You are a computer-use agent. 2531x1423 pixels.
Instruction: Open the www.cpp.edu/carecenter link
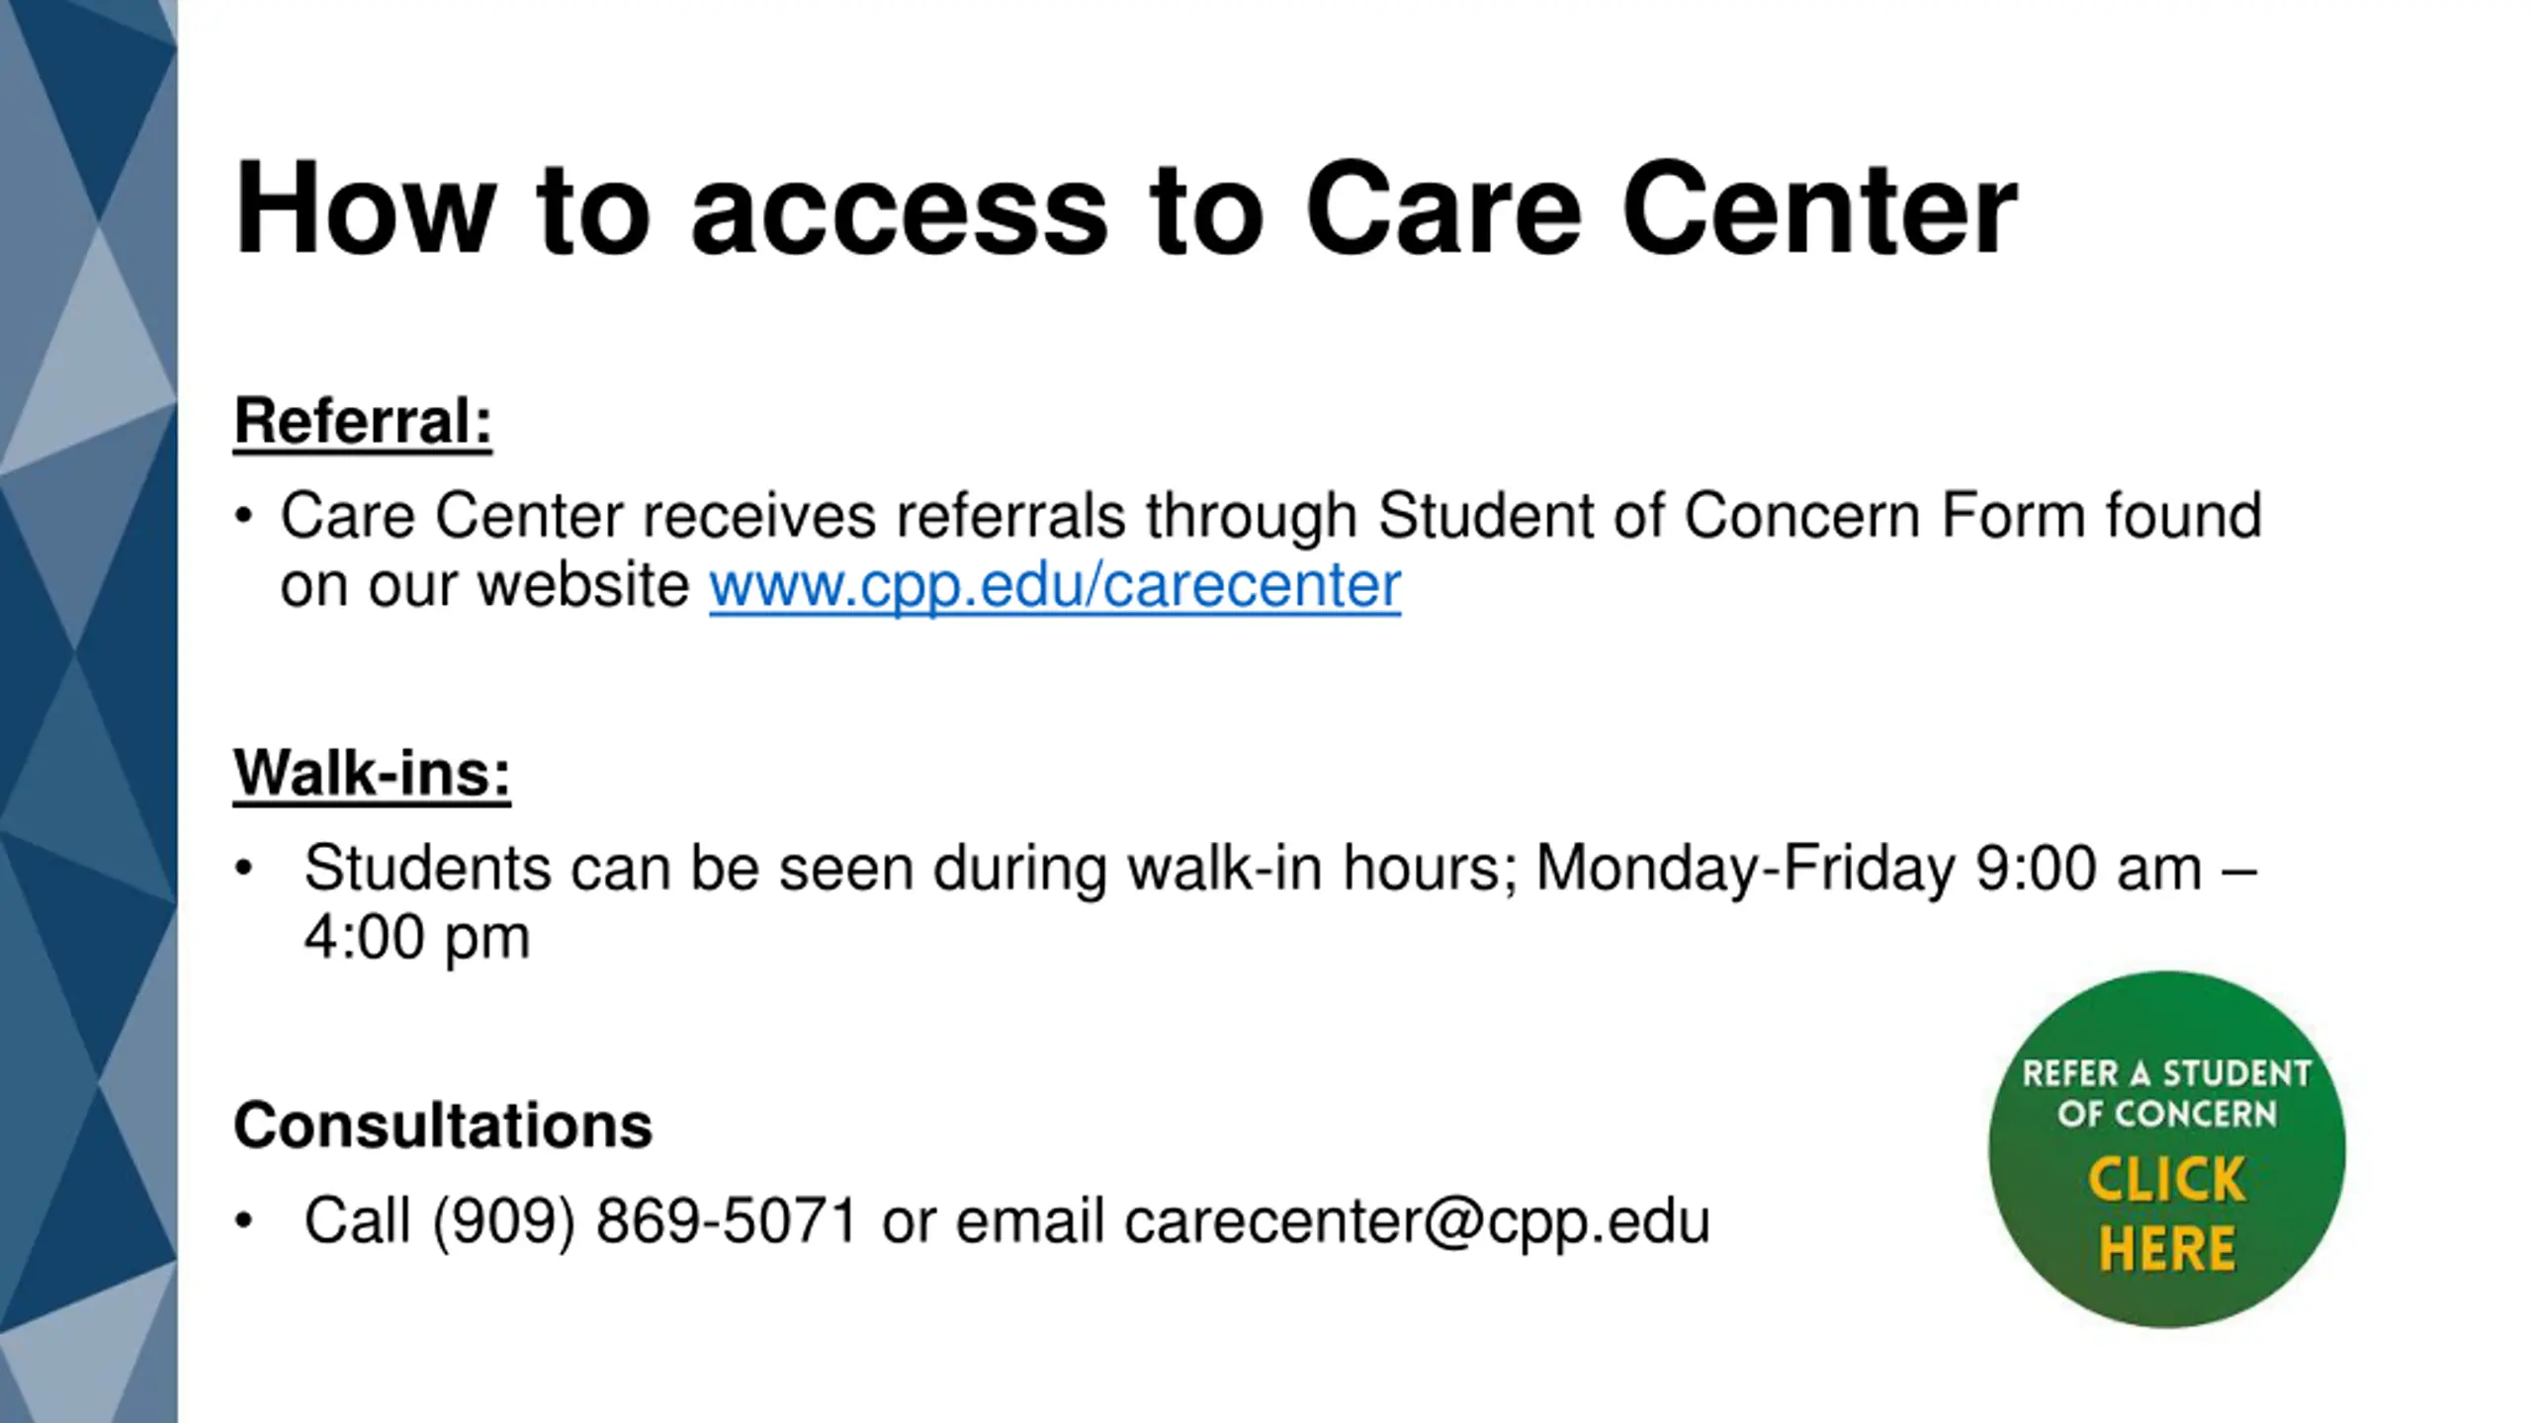[x=1054, y=585]
